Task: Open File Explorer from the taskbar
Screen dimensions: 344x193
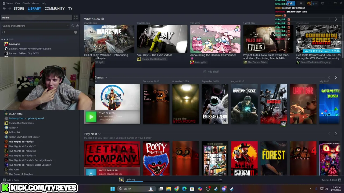Action: pyautogui.click(x=169, y=189)
